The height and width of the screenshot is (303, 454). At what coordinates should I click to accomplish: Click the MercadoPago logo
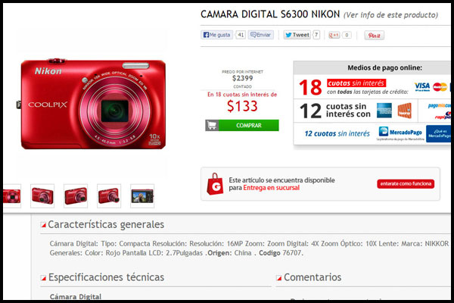[400, 133]
